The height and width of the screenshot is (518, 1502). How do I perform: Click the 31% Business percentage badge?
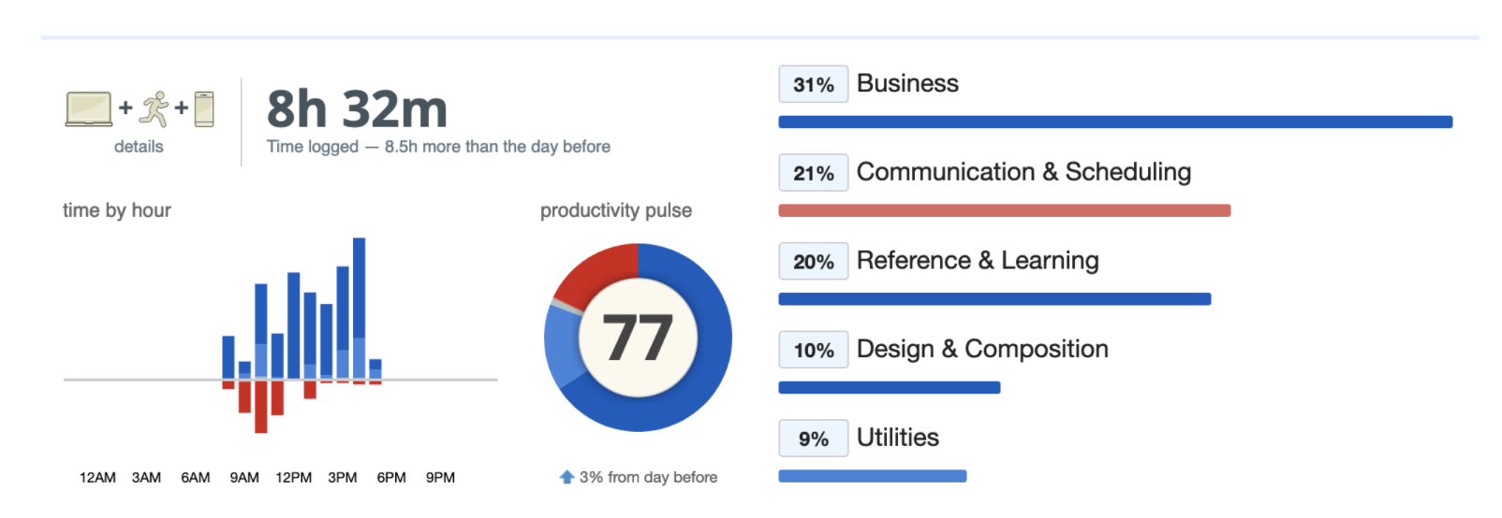813,84
